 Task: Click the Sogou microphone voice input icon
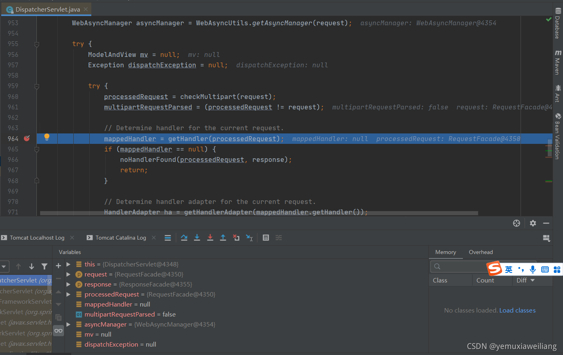[x=533, y=269]
